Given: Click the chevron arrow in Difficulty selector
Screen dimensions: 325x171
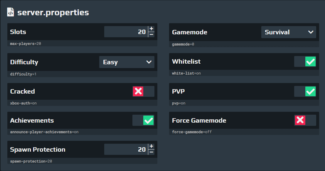Looking at the screenshot, I should pos(149,62).
